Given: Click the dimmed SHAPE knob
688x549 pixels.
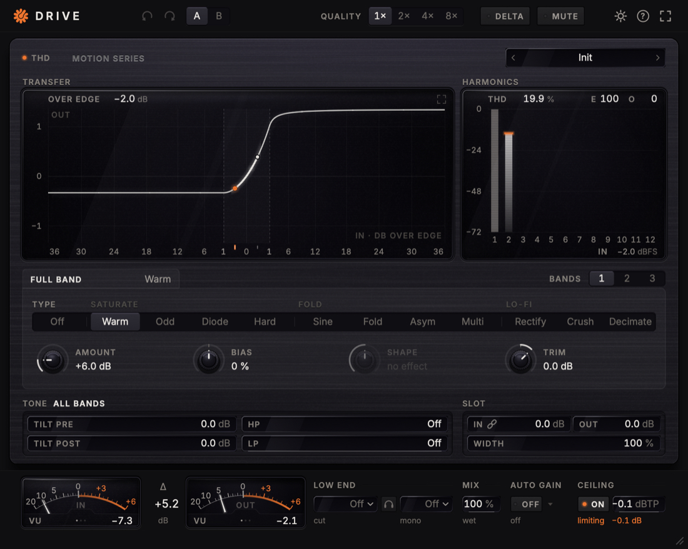Looking at the screenshot, I should click(364, 360).
